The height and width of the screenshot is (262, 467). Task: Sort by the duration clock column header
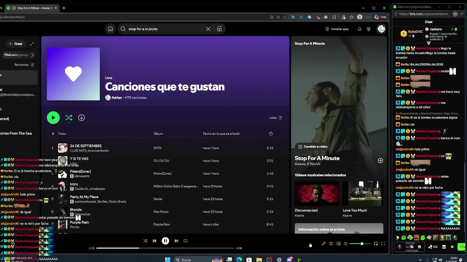tap(271, 134)
